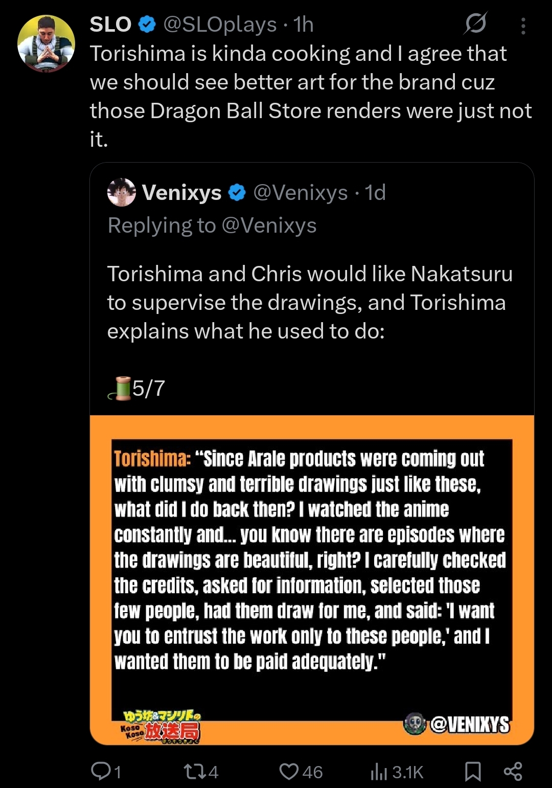Viewport: 552px width, 788px height.
Task: Open the quoted tweet text body
Action: (x=309, y=302)
